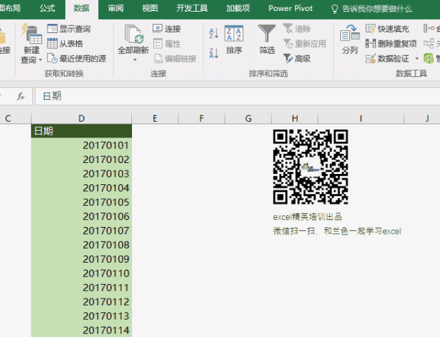Image resolution: width=440 pixels, height=337 pixels.
Task: Open Connections (连接) button
Action: pyautogui.click(x=166, y=29)
